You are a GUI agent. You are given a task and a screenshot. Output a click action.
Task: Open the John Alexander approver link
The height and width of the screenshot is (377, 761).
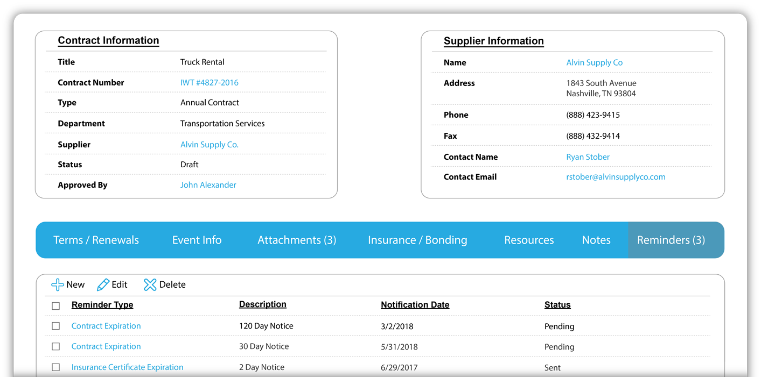[208, 185]
